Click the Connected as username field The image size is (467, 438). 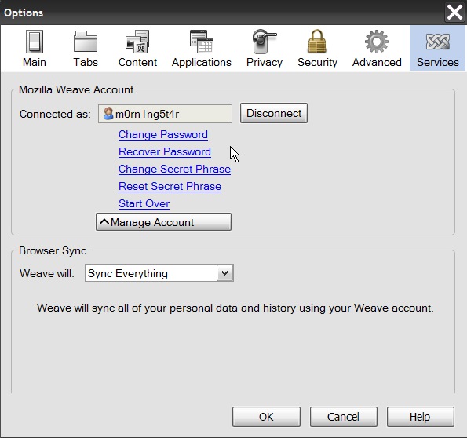click(165, 114)
